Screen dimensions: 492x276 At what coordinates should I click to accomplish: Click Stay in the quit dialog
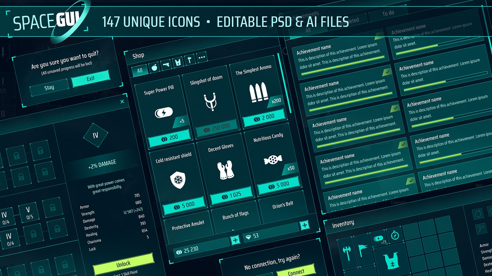point(49,87)
